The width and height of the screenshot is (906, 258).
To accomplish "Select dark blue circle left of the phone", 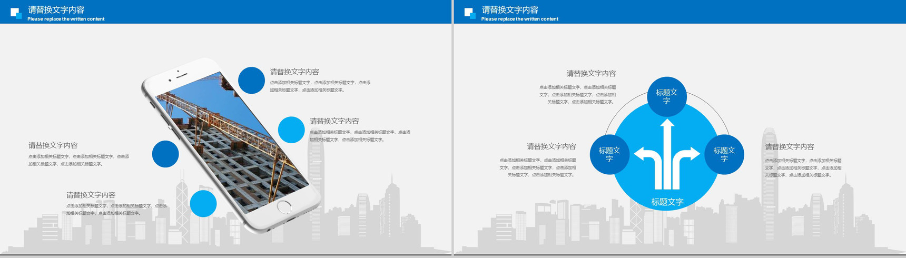I will (x=165, y=154).
